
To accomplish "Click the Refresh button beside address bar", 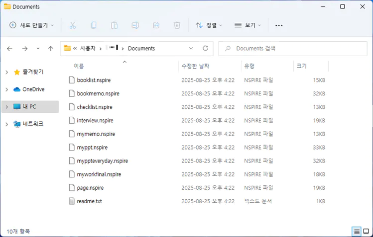I will pyautogui.click(x=205, y=49).
